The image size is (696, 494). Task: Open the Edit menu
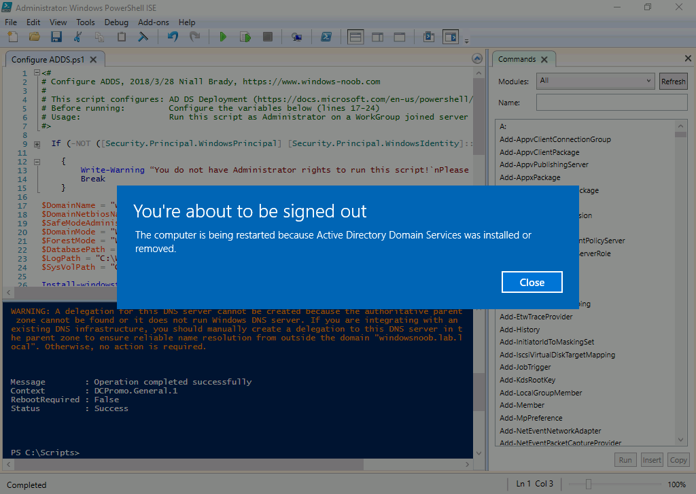coord(33,22)
